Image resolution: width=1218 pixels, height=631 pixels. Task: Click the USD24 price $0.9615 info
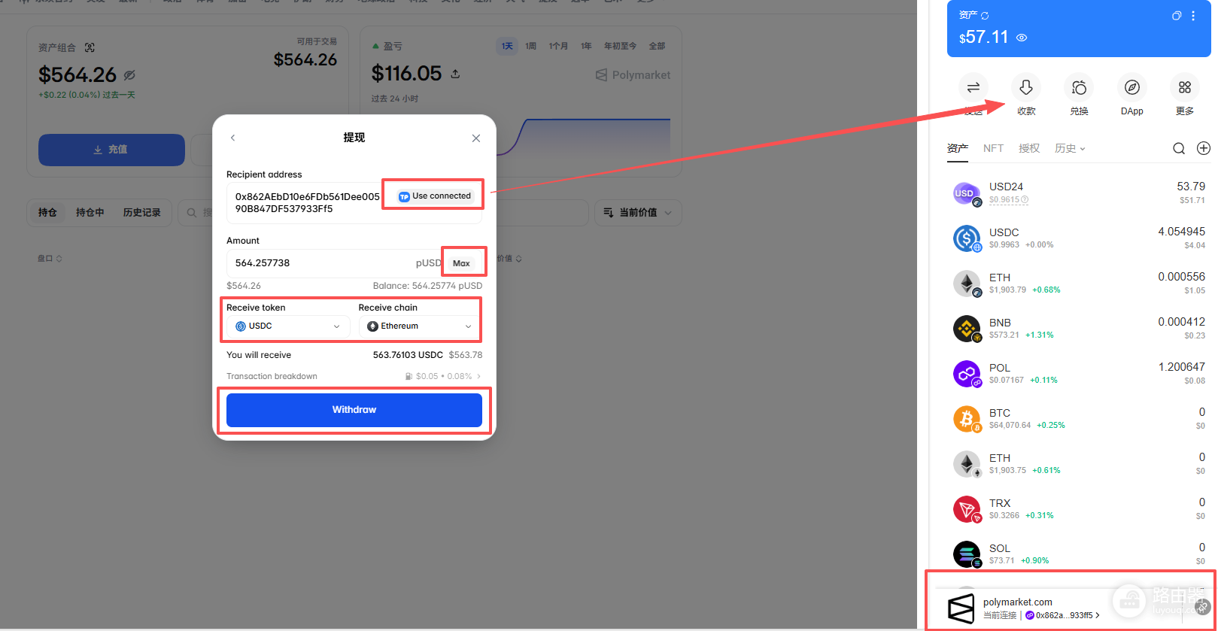(x=1008, y=200)
